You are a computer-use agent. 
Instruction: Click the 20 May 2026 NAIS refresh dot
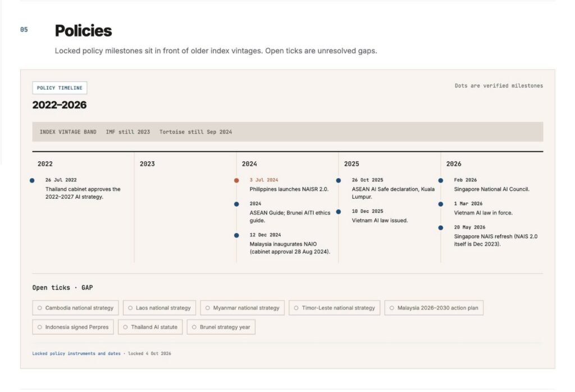[441, 227]
